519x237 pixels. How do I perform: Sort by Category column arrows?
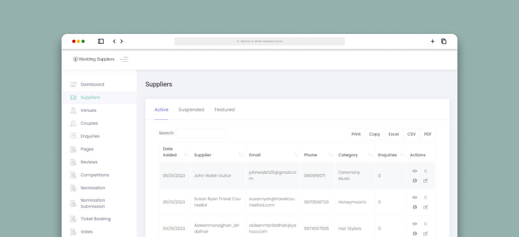tap(370, 155)
